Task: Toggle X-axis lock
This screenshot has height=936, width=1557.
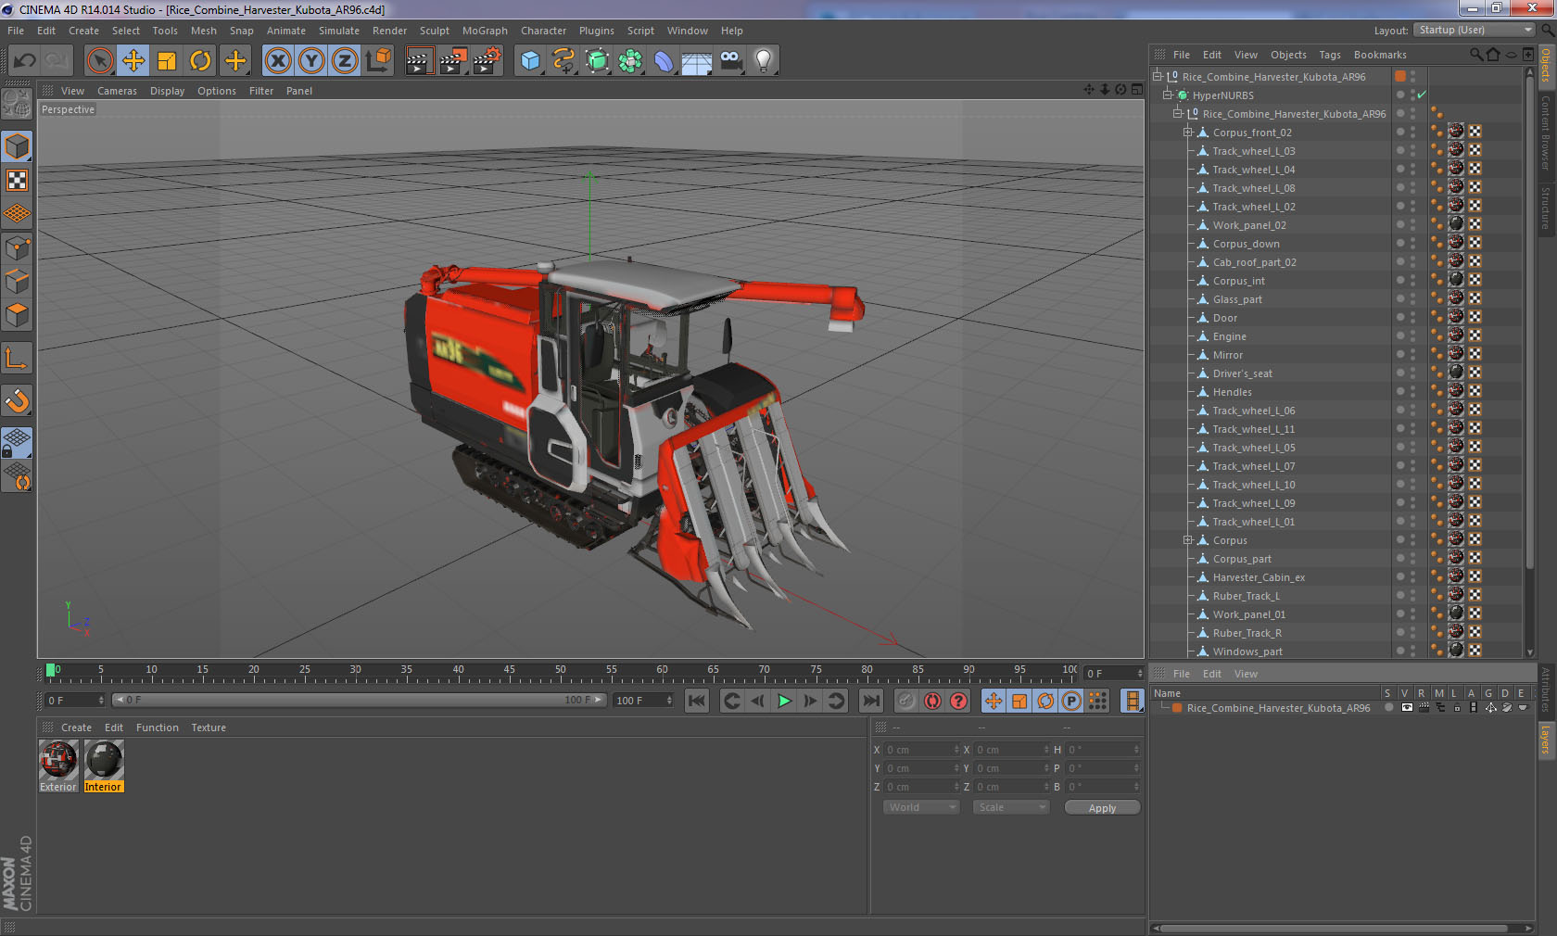Action: [277, 61]
